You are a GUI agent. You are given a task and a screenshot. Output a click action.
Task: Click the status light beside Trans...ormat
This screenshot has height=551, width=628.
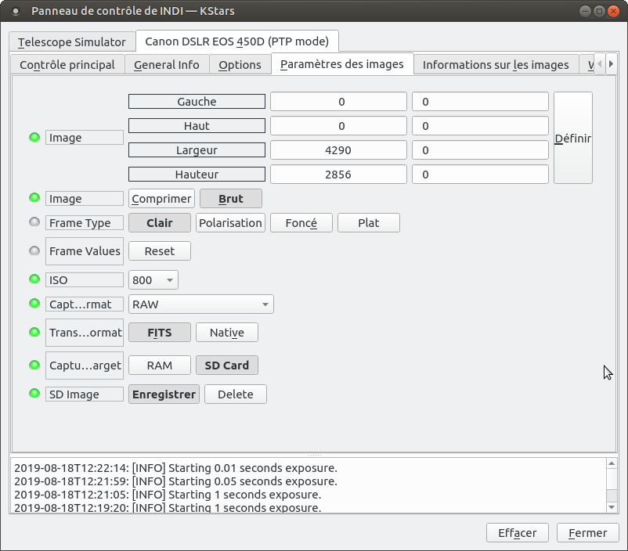(x=34, y=332)
